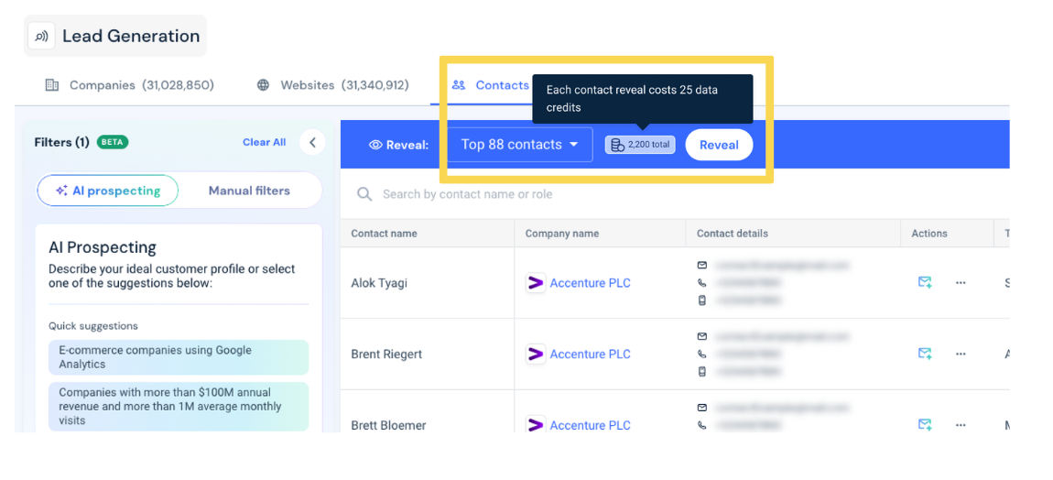Open Accenture PLC link in Brent Riegert row
1053x480 pixels.
[x=590, y=355]
